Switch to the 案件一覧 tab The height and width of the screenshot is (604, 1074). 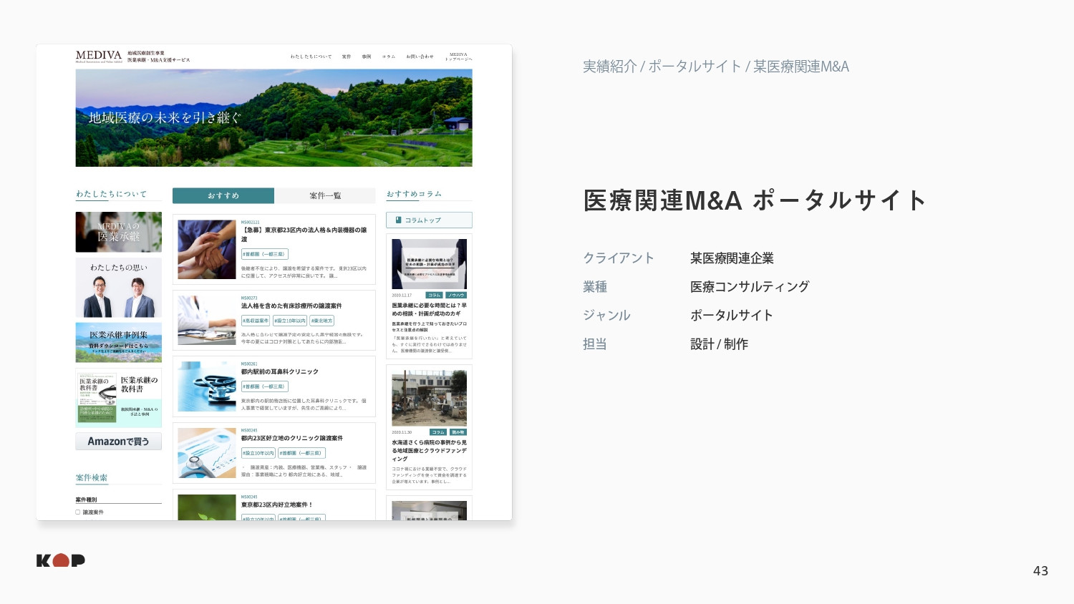pyautogui.click(x=325, y=195)
